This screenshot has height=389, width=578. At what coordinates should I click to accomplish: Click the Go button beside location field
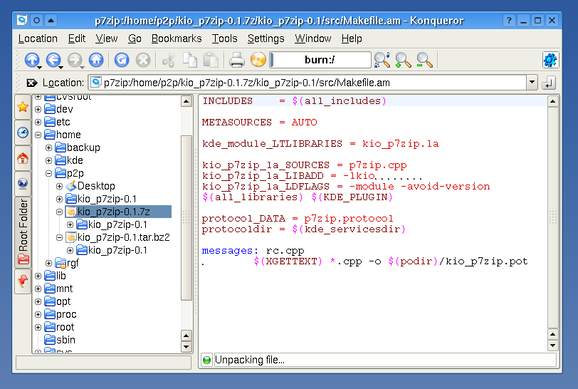[x=549, y=83]
